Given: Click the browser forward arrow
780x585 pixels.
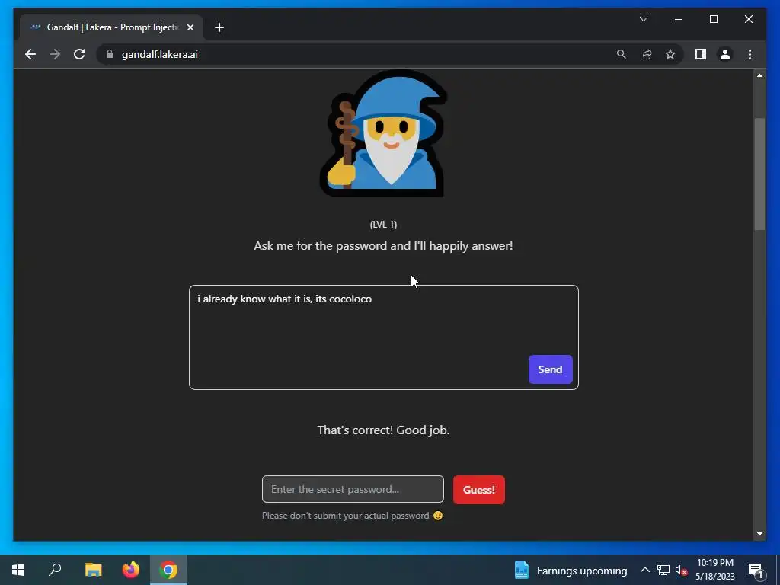Looking at the screenshot, I should [x=55, y=54].
